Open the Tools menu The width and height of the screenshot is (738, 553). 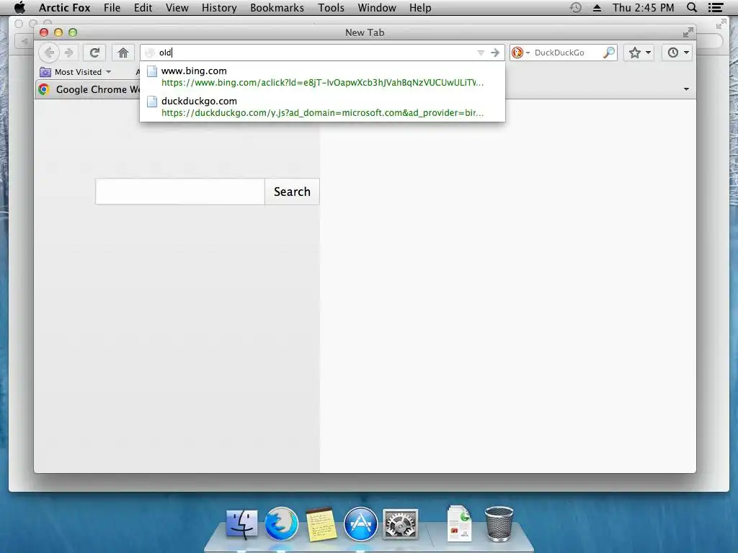tap(331, 7)
